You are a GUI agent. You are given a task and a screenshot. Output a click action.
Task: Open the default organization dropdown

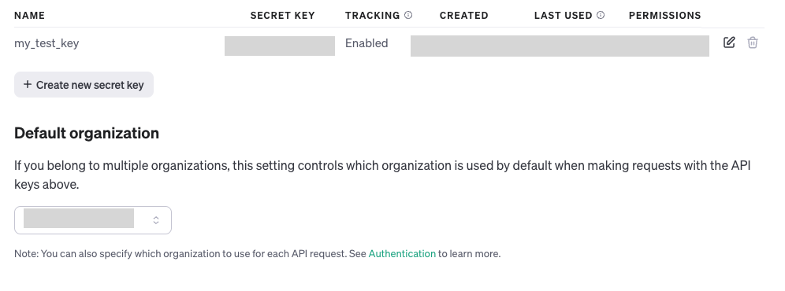93,220
